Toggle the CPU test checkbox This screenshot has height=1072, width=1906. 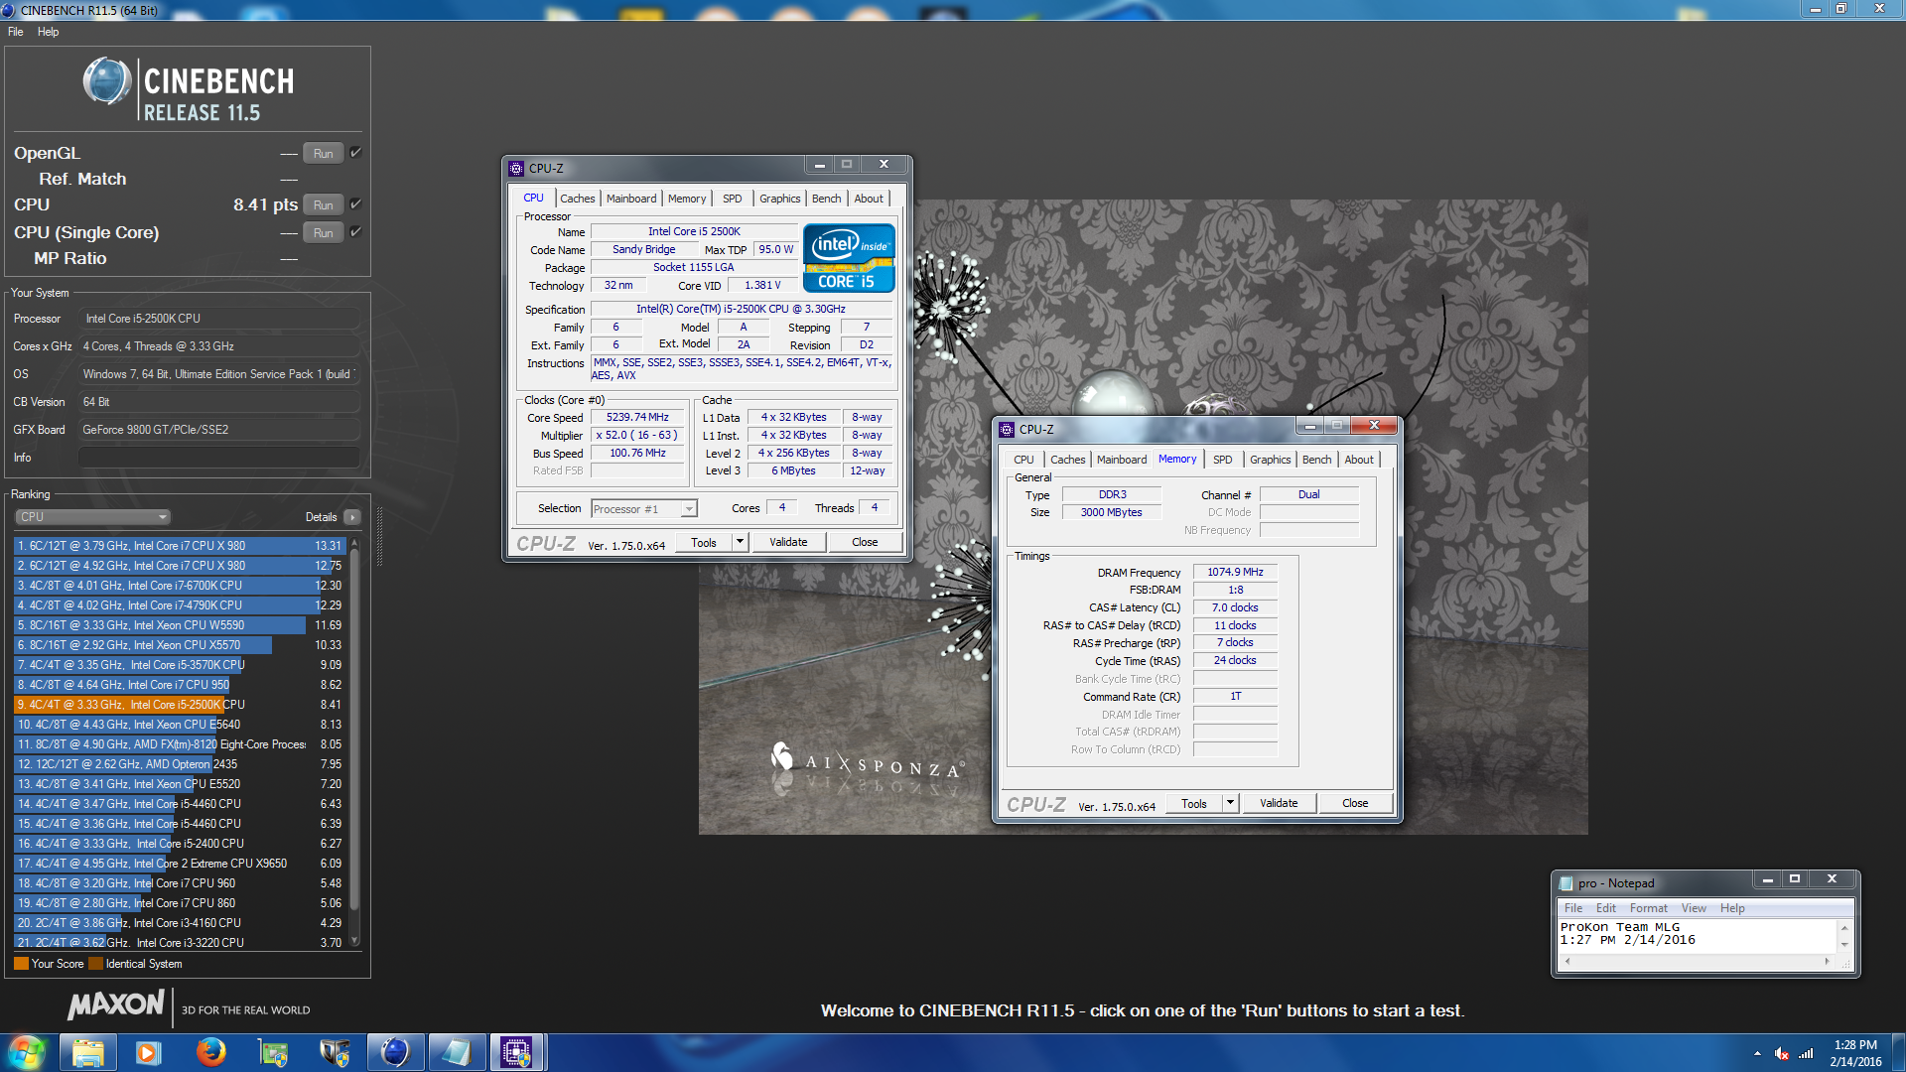355,203
